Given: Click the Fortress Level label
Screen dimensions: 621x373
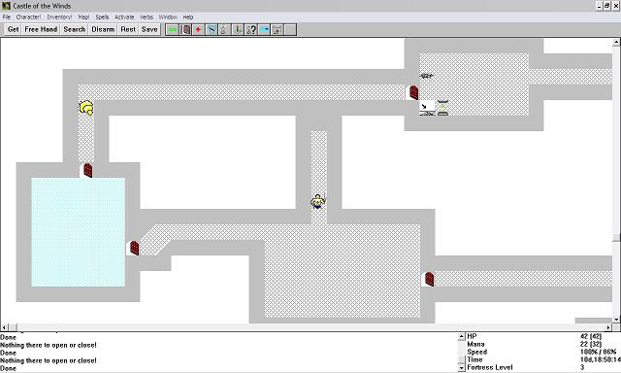Looking at the screenshot, I should click(x=489, y=367).
